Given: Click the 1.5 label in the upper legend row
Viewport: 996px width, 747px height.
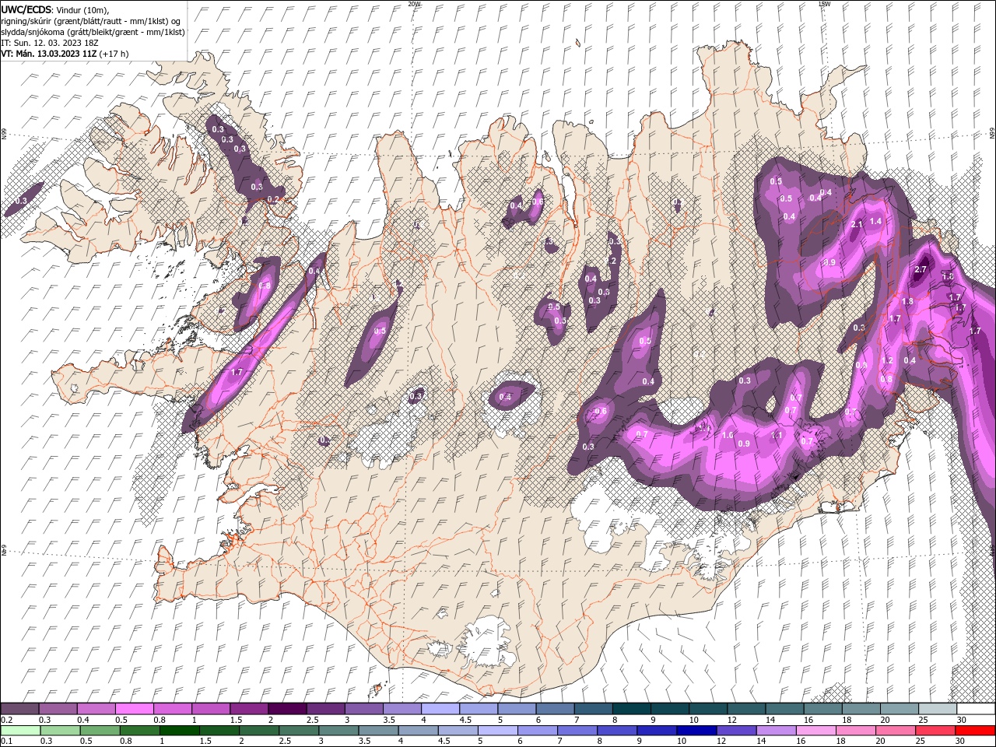Looking at the screenshot, I should pyautogui.click(x=236, y=720).
